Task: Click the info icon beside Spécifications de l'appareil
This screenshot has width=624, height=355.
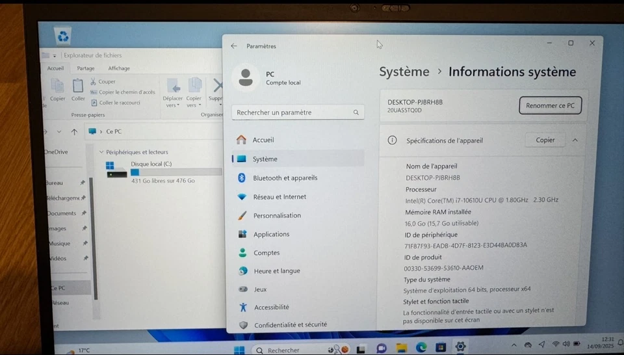Action: [392, 140]
